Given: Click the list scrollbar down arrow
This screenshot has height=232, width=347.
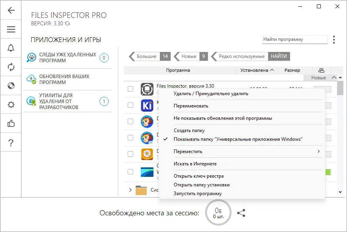Looking at the screenshot, I should (340, 192).
